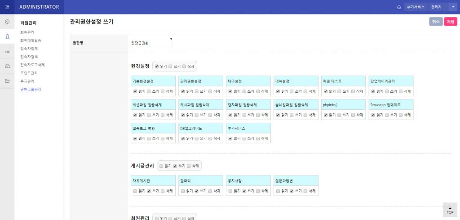Open the board list icon in sidebar
The height and width of the screenshot is (220, 460).
tap(7, 51)
